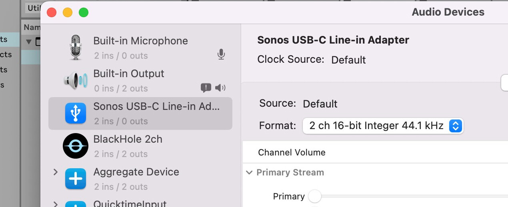Click the yellow minimize window button
The image size is (508, 207).
click(68, 12)
